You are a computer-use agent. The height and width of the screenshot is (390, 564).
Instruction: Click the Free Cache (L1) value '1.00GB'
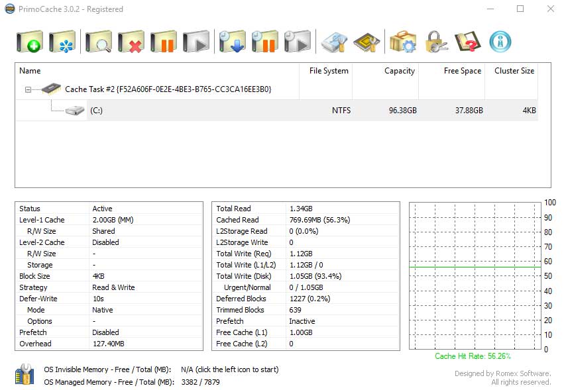click(301, 332)
